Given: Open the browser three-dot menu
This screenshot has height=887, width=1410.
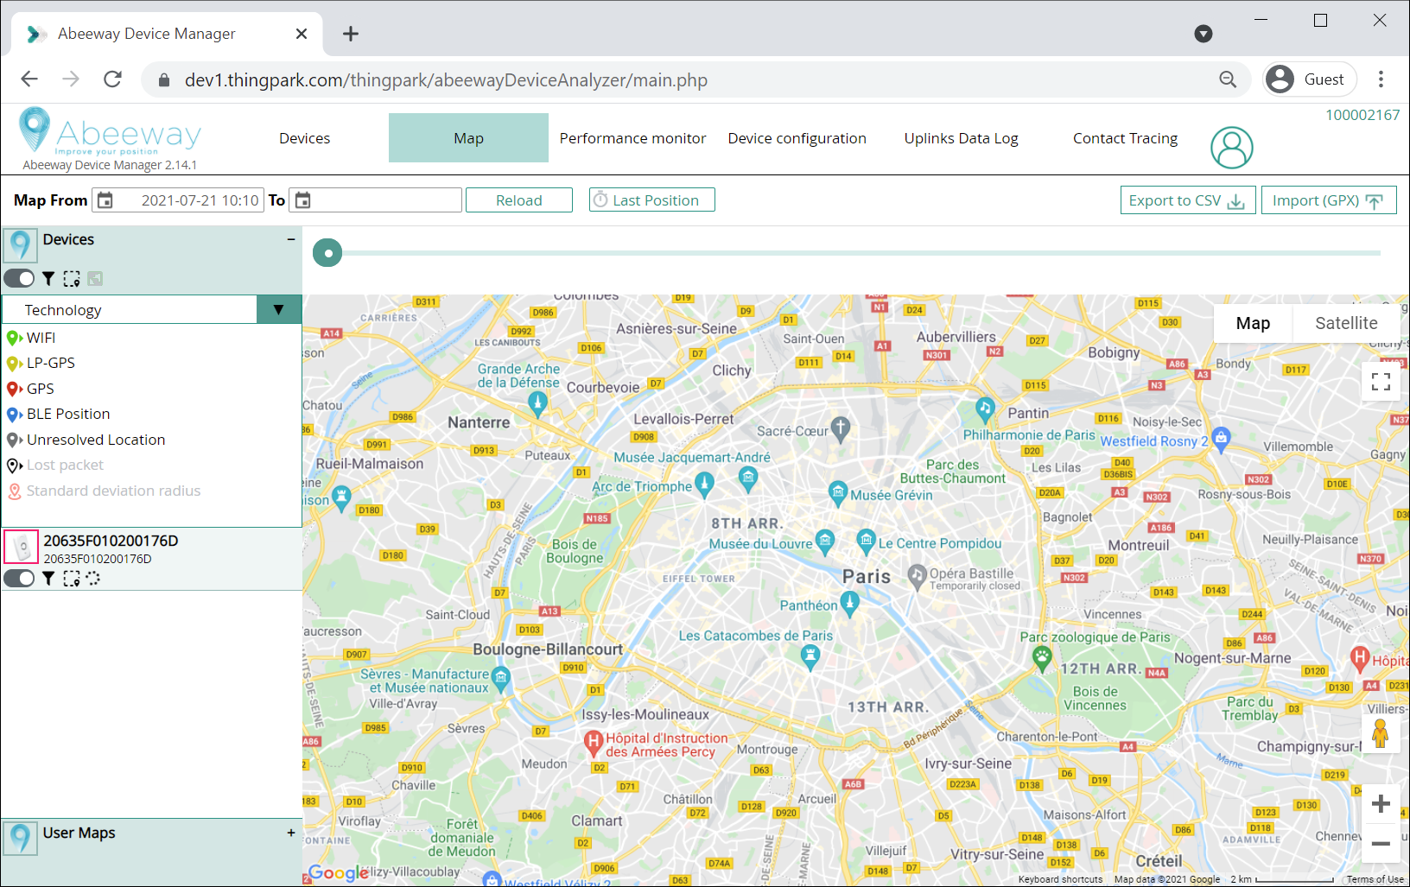Looking at the screenshot, I should pos(1381,79).
